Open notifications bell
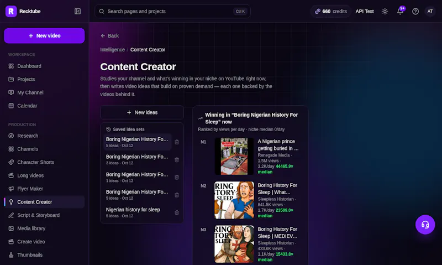 (400, 11)
